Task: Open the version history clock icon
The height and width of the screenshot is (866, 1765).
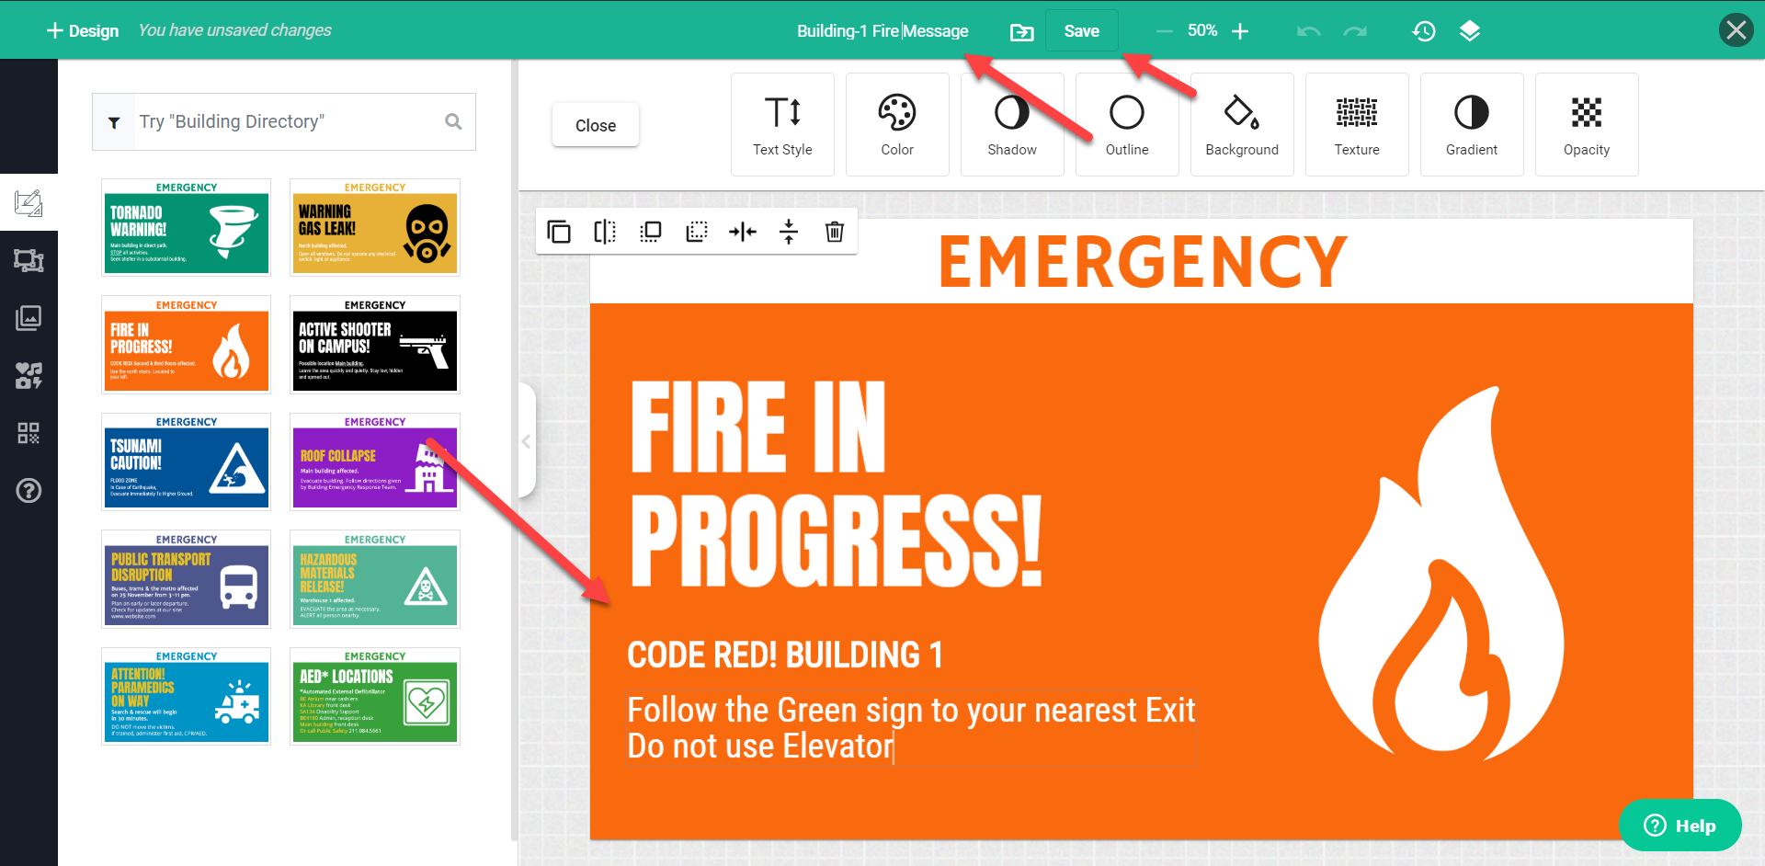Action: (x=1423, y=30)
